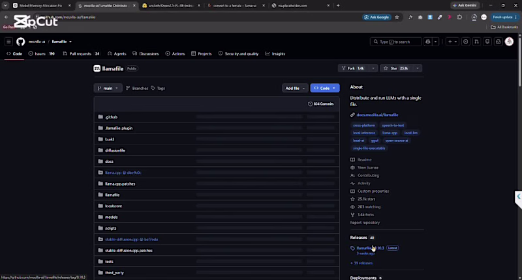Open the Insights repository tab
This screenshot has width=522, height=280.
click(x=275, y=54)
